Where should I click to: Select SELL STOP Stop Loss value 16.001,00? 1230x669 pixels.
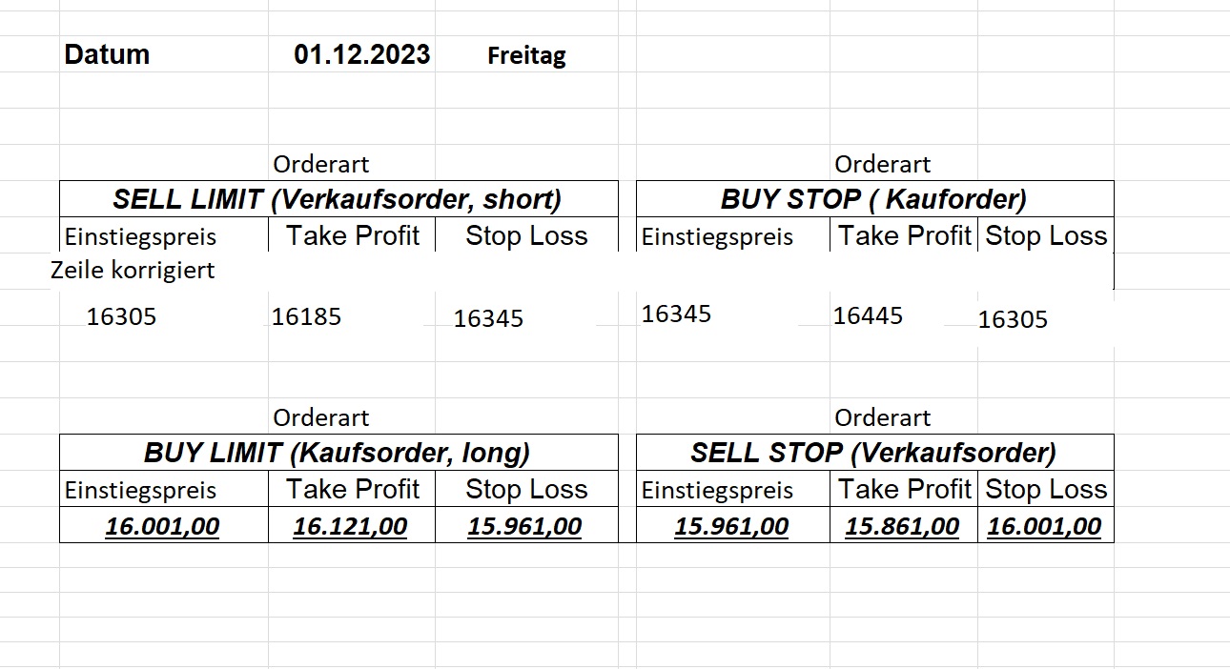click(x=1044, y=526)
